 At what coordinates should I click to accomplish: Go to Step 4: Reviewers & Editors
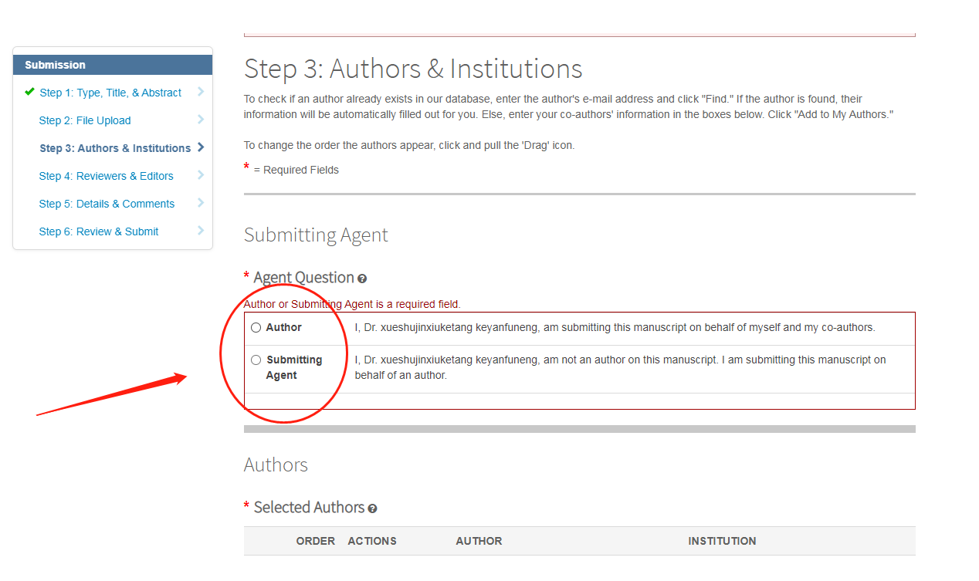(x=106, y=176)
